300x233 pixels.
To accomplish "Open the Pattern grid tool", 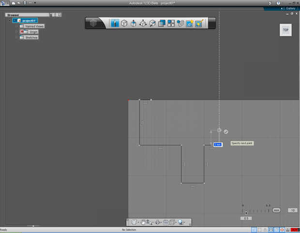I will tap(171, 23).
